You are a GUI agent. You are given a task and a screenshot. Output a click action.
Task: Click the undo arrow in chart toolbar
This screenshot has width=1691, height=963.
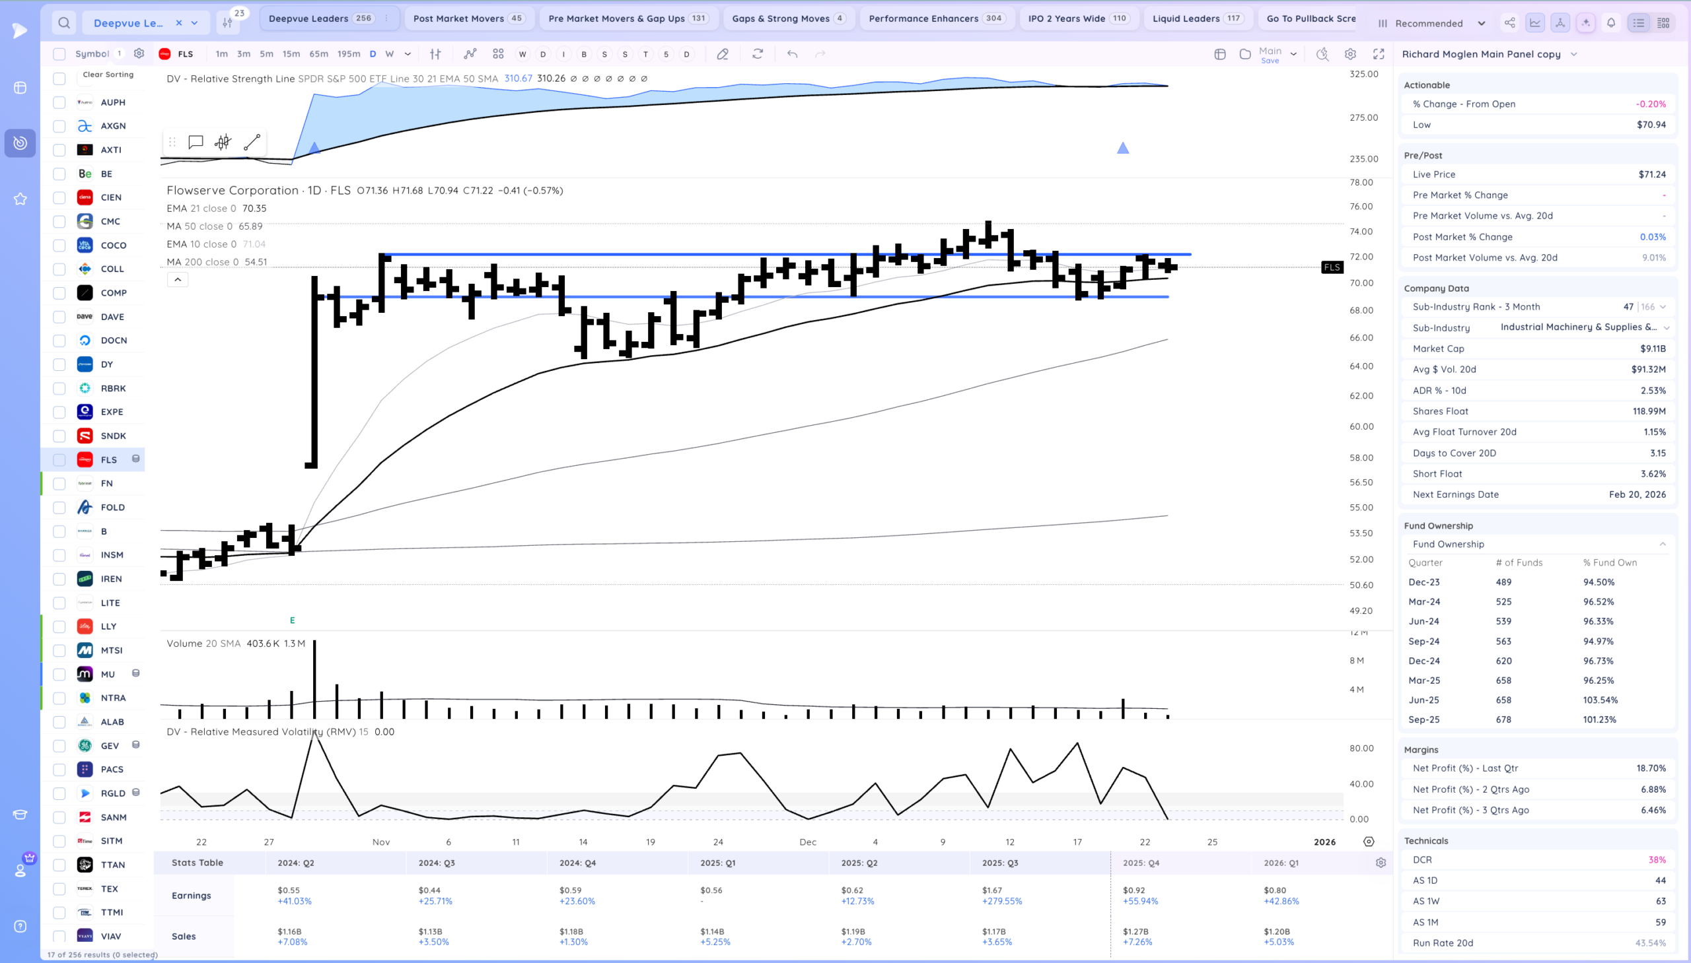point(792,54)
